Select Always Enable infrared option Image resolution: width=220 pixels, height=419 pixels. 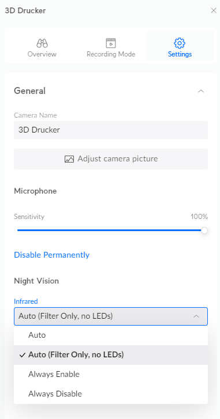(x=111, y=375)
